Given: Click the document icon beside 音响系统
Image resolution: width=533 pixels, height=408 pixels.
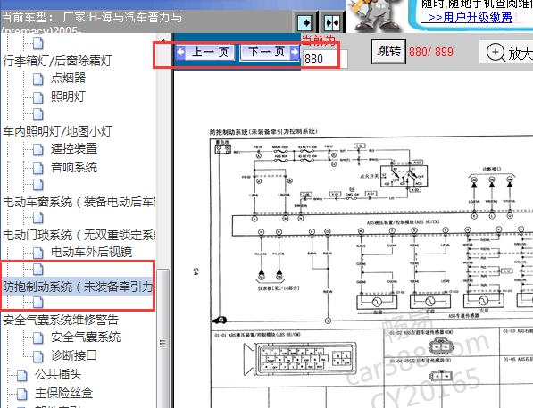Looking at the screenshot, I should tap(38, 168).
